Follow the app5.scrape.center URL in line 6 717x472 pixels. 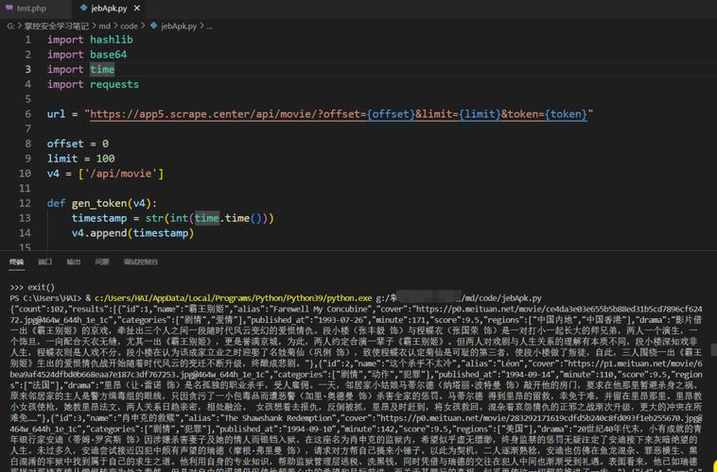pos(339,114)
